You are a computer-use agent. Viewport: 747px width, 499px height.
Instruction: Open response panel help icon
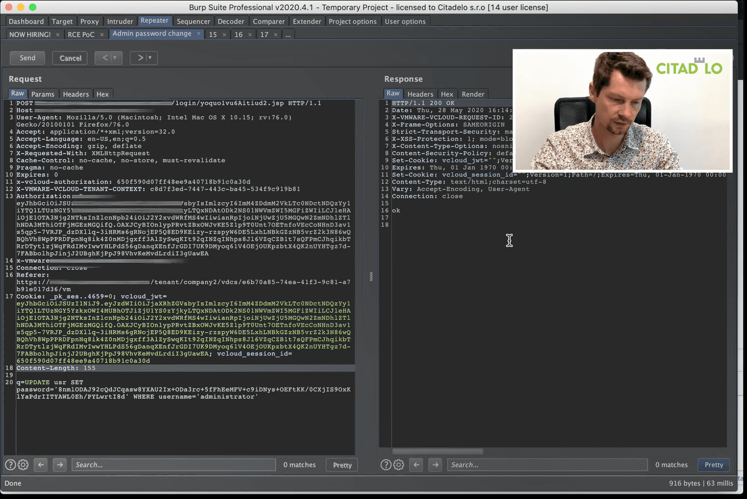click(386, 464)
